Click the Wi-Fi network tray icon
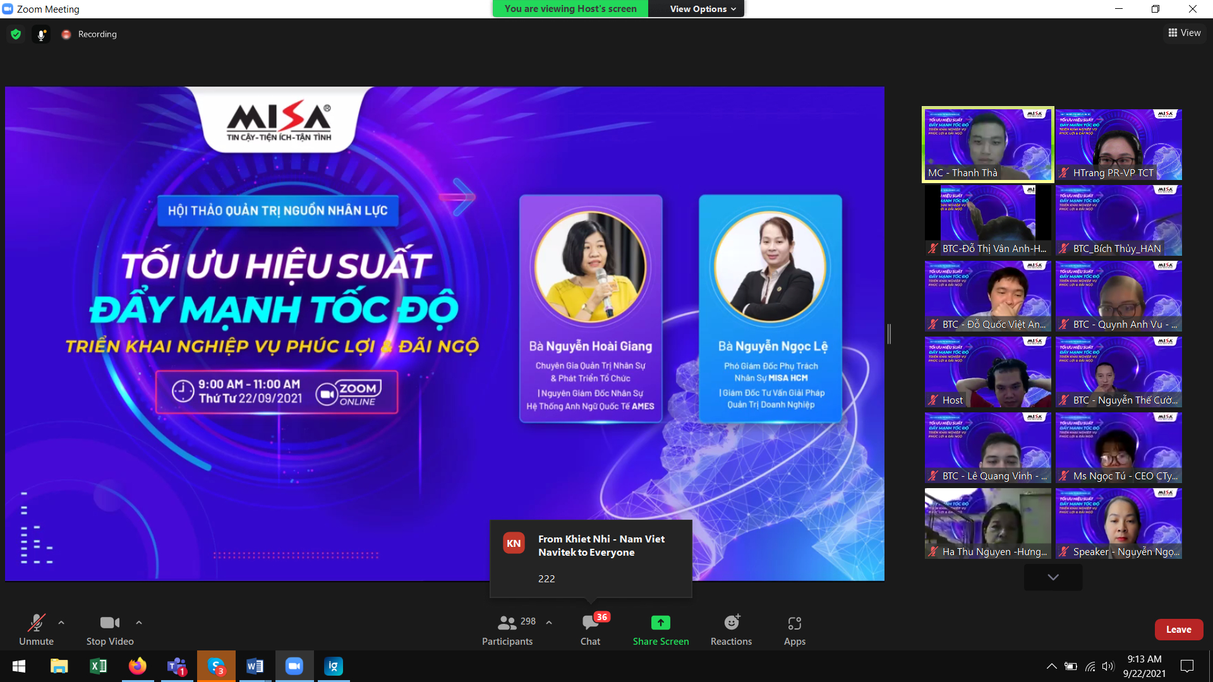Image resolution: width=1213 pixels, height=682 pixels. (1090, 666)
